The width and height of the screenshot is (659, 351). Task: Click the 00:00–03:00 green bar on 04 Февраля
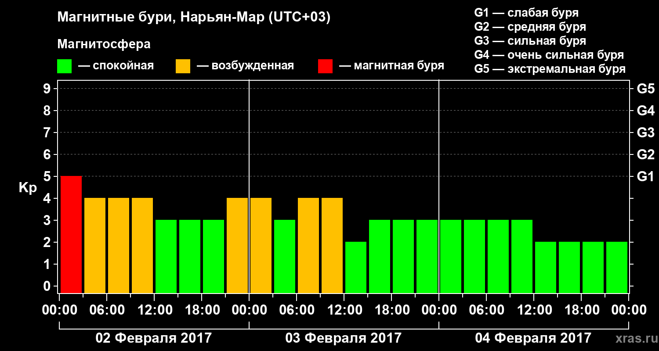coord(451,256)
